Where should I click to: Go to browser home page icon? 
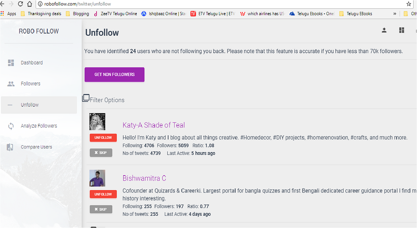(29, 4)
